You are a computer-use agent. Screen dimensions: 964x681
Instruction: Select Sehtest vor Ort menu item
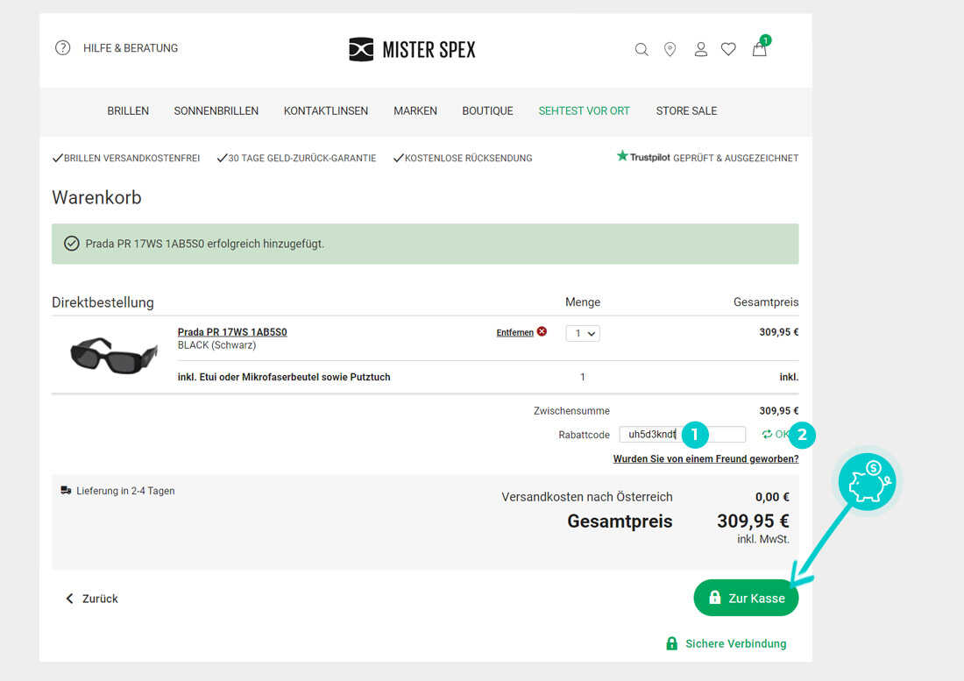pyautogui.click(x=584, y=111)
